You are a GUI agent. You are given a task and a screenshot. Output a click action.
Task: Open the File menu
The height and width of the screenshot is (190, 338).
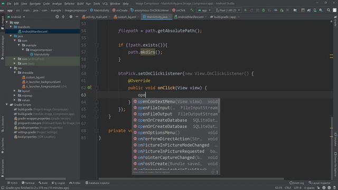(9, 4)
